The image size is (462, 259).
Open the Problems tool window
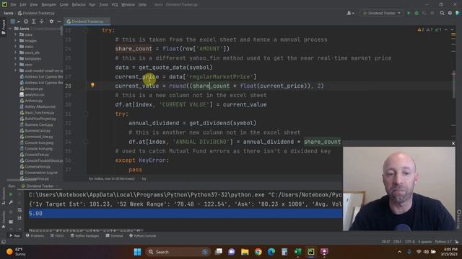click(x=35, y=236)
